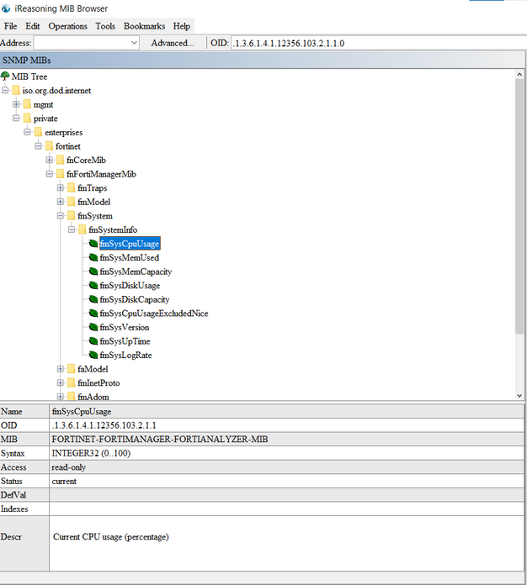Screen dimensions: 527x585
Task: Click the Advanced... button
Action: click(x=173, y=43)
